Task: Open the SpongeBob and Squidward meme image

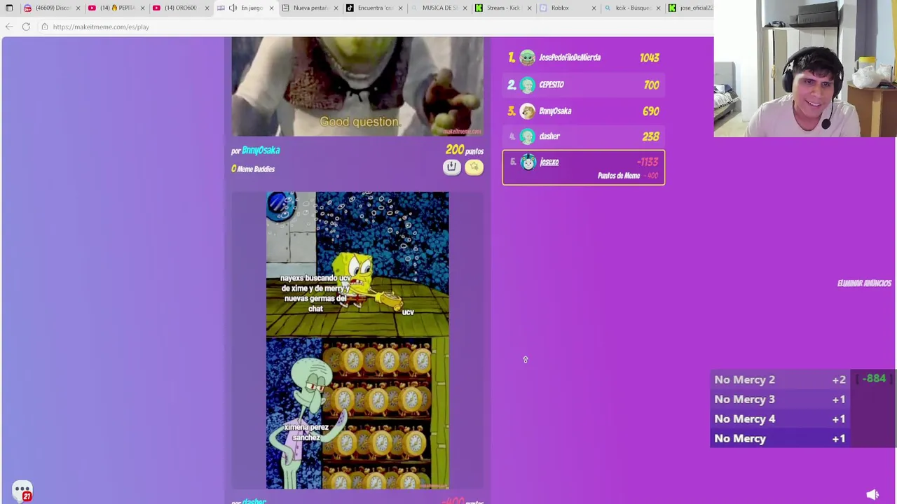Action: tap(357, 340)
